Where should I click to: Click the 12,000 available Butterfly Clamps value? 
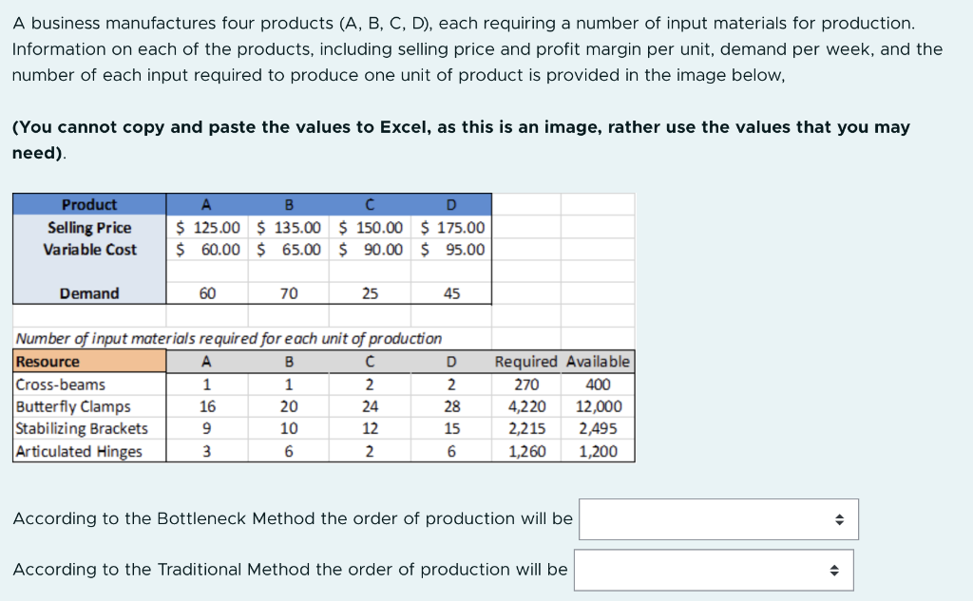[x=596, y=406]
